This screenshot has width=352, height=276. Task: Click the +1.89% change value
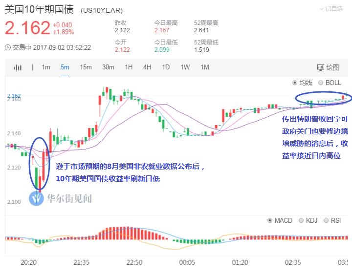click(63, 32)
